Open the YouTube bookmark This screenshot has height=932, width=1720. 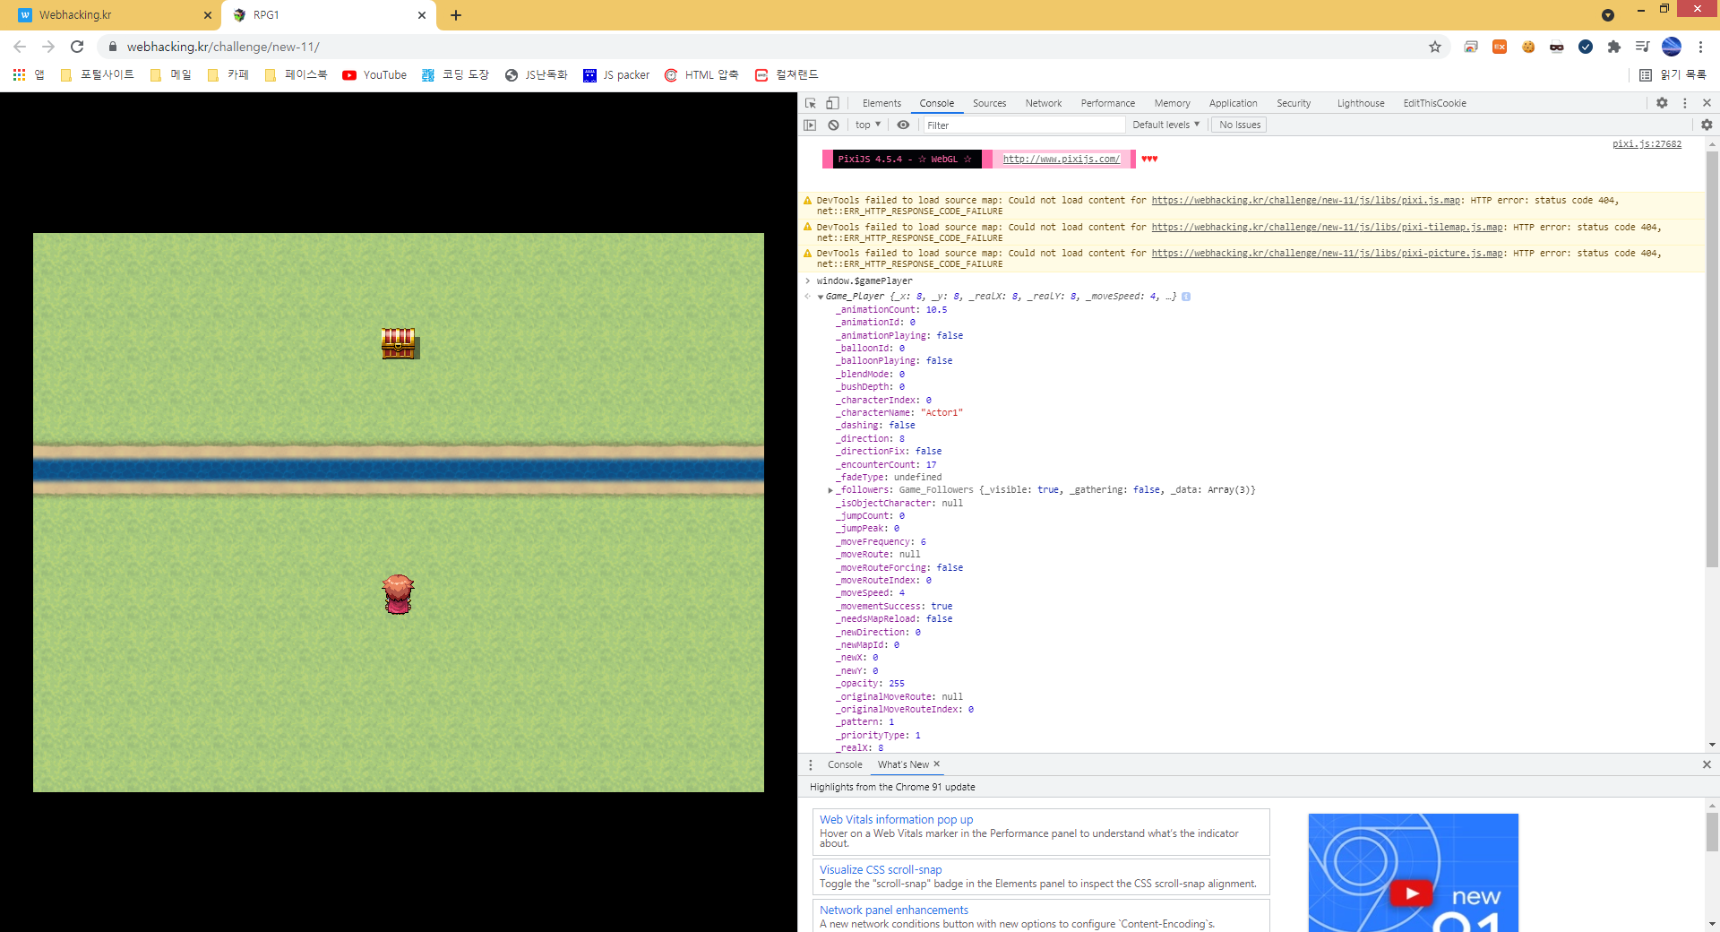374,75
